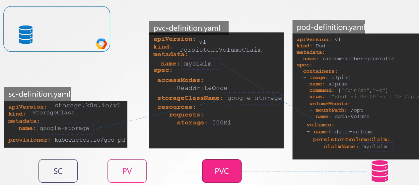Click the kubernetes.io/gce-pd provisioner value
This screenshot has width=419, height=185.
pyautogui.click(x=90, y=140)
